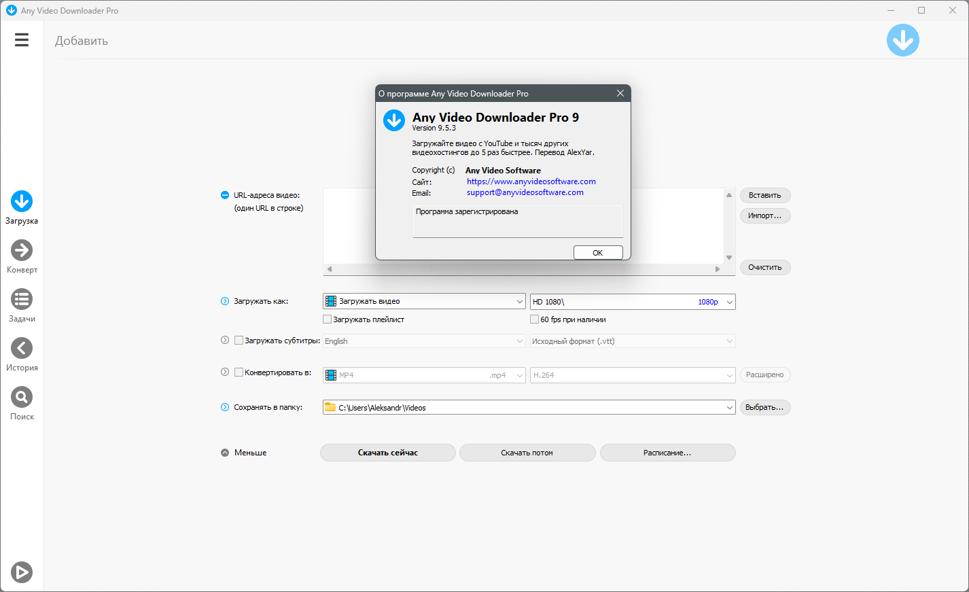
Task: Open the Загружать видео dropdown
Action: (x=425, y=301)
